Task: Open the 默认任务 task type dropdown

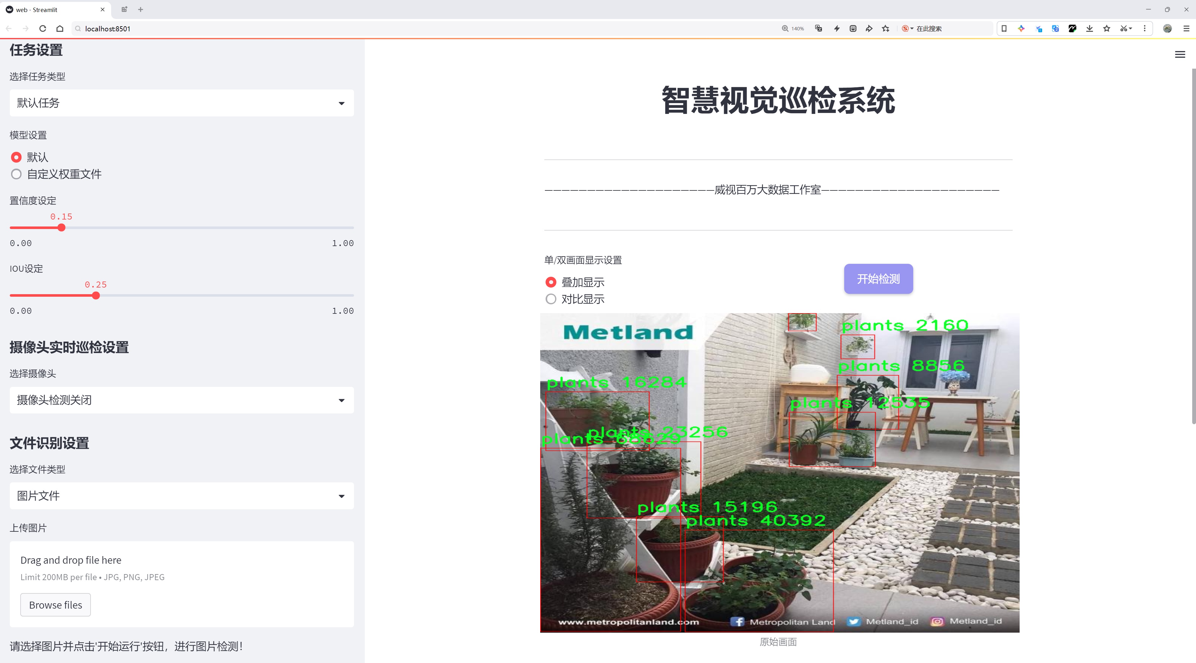Action: (x=181, y=103)
